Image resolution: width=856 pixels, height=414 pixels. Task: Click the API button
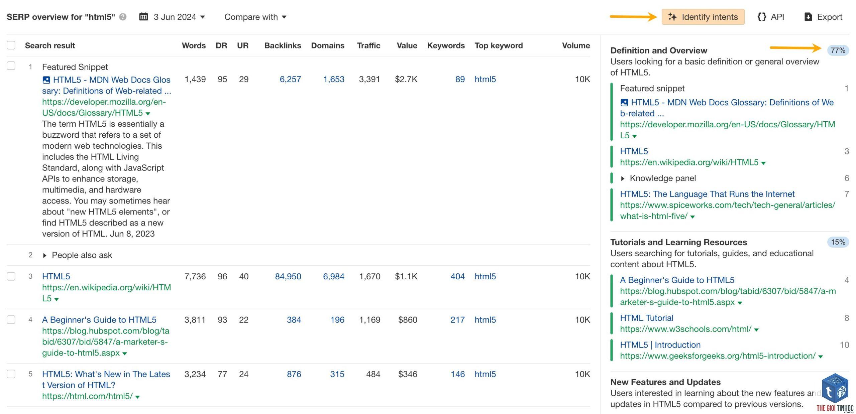(770, 17)
